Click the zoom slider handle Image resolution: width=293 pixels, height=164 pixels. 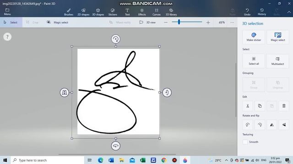[x=179, y=22]
